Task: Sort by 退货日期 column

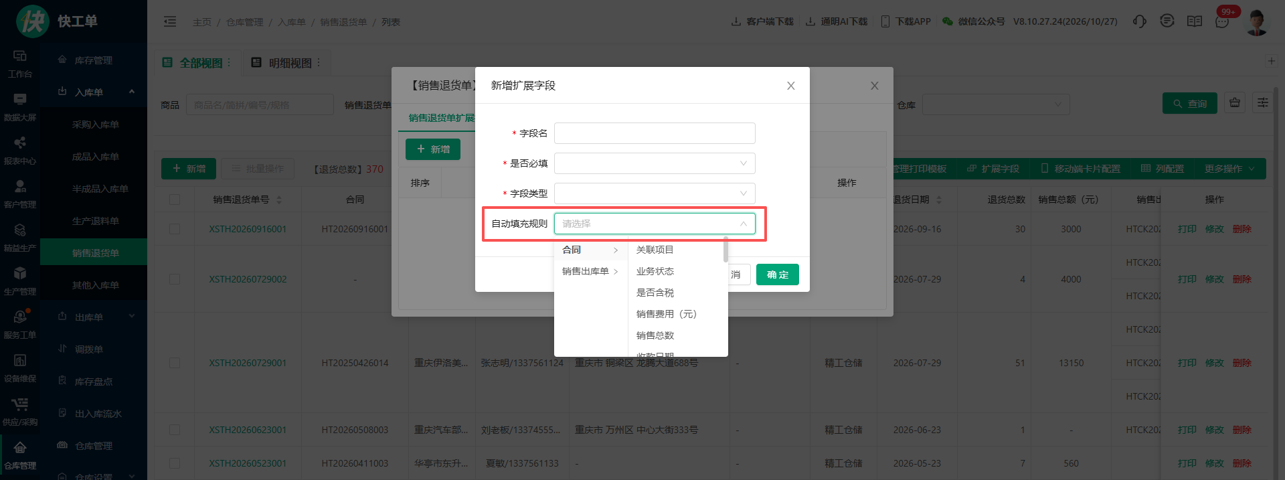Action: point(939,199)
